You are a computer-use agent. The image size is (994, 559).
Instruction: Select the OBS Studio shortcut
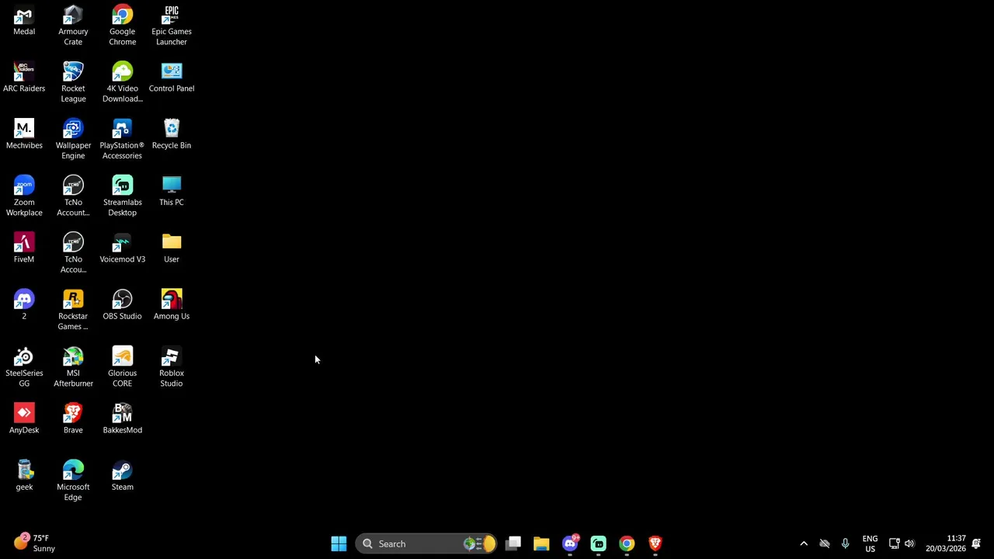click(122, 305)
